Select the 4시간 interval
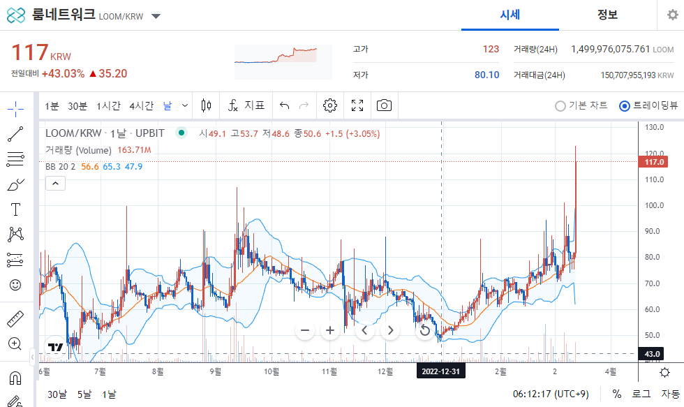The height and width of the screenshot is (407, 684). coord(141,105)
